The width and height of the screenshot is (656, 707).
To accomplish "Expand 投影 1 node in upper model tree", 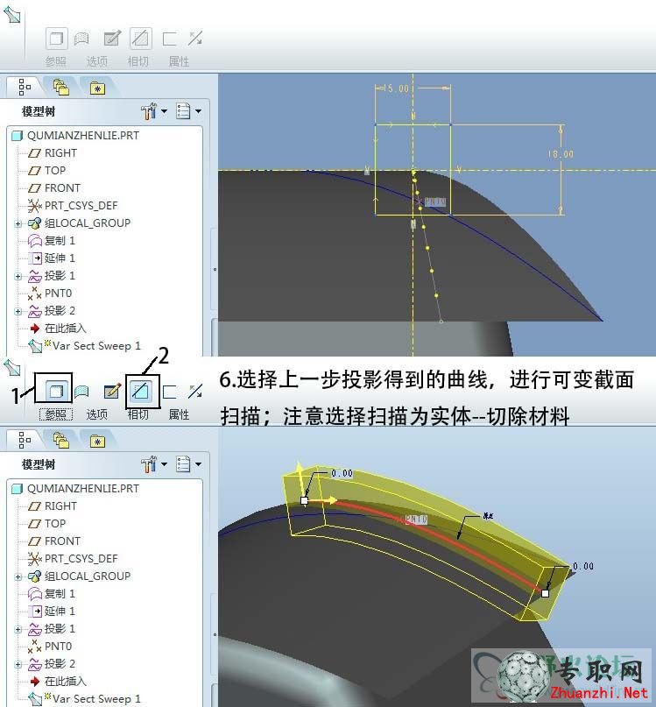I will tap(18, 276).
